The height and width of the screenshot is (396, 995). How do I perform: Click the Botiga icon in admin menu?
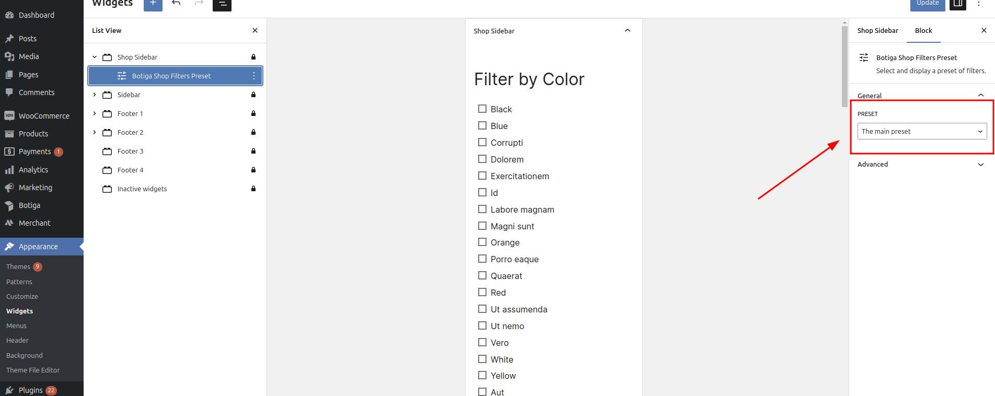click(9, 205)
